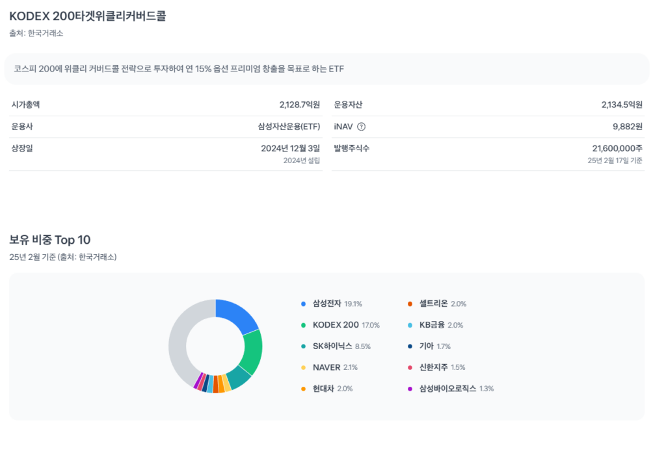Select the green KODEX 200 donut segment
Image resolution: width=666 pixels, height=455 pixels.
pyautogui.click(x=254, y=352)
